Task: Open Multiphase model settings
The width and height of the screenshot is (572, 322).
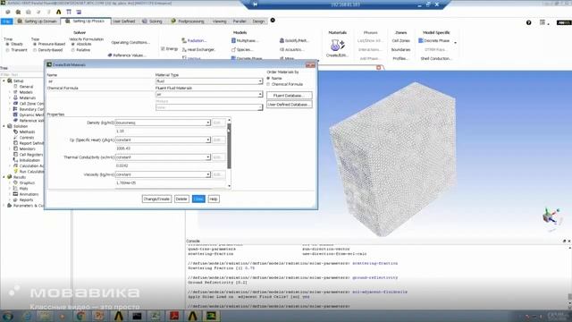Action: click(244, 40)
